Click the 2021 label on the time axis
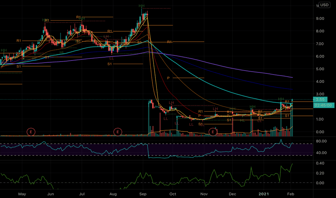336x198 pixels. coord(264,194)
